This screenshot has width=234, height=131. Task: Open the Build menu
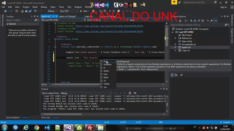click(x=35, y=7)
